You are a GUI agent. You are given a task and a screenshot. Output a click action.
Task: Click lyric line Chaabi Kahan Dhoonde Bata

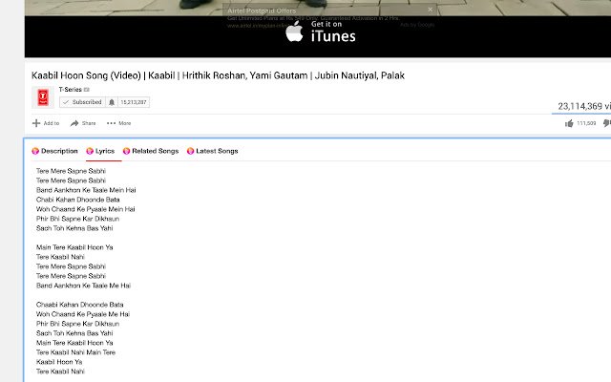click(x=80, y=305)
